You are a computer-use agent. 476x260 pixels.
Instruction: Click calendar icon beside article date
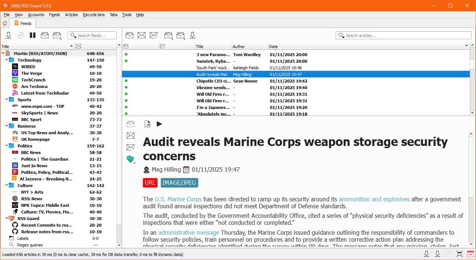[186, 170]
